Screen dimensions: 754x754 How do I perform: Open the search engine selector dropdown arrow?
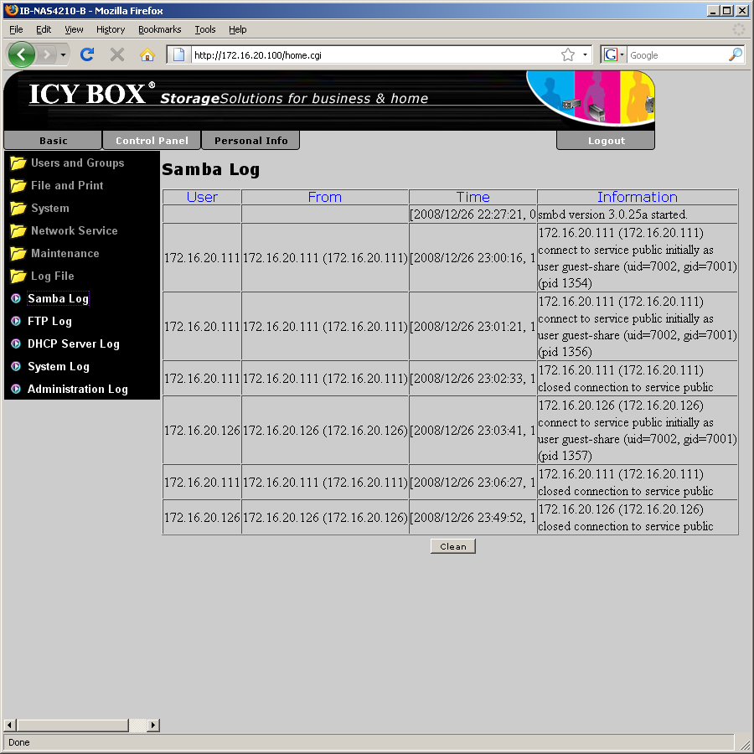click(x=622, y=54)
